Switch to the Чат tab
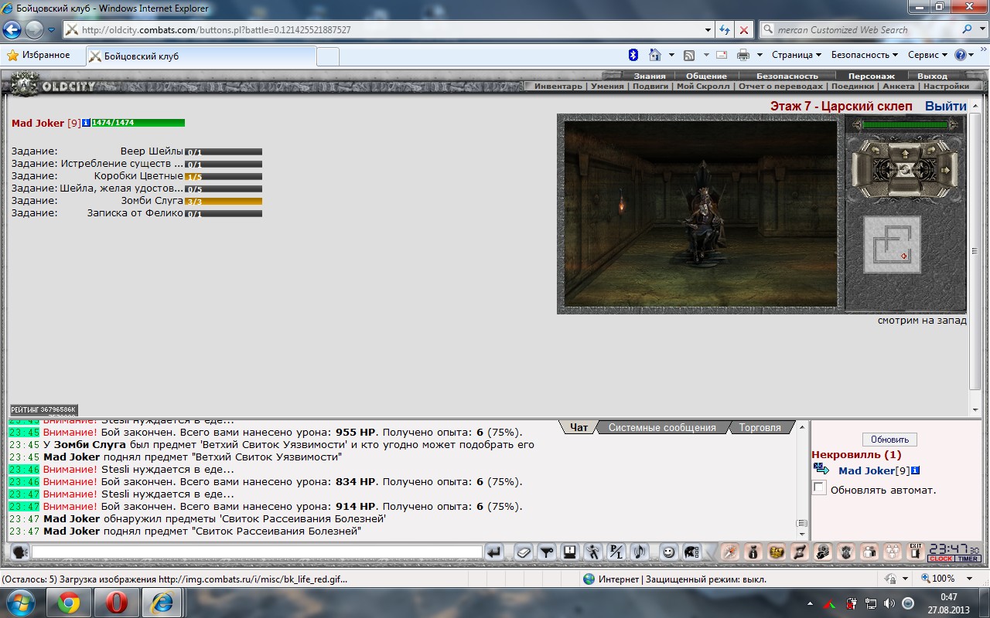This screenshot has height=618, width=990. click(579, 427)
